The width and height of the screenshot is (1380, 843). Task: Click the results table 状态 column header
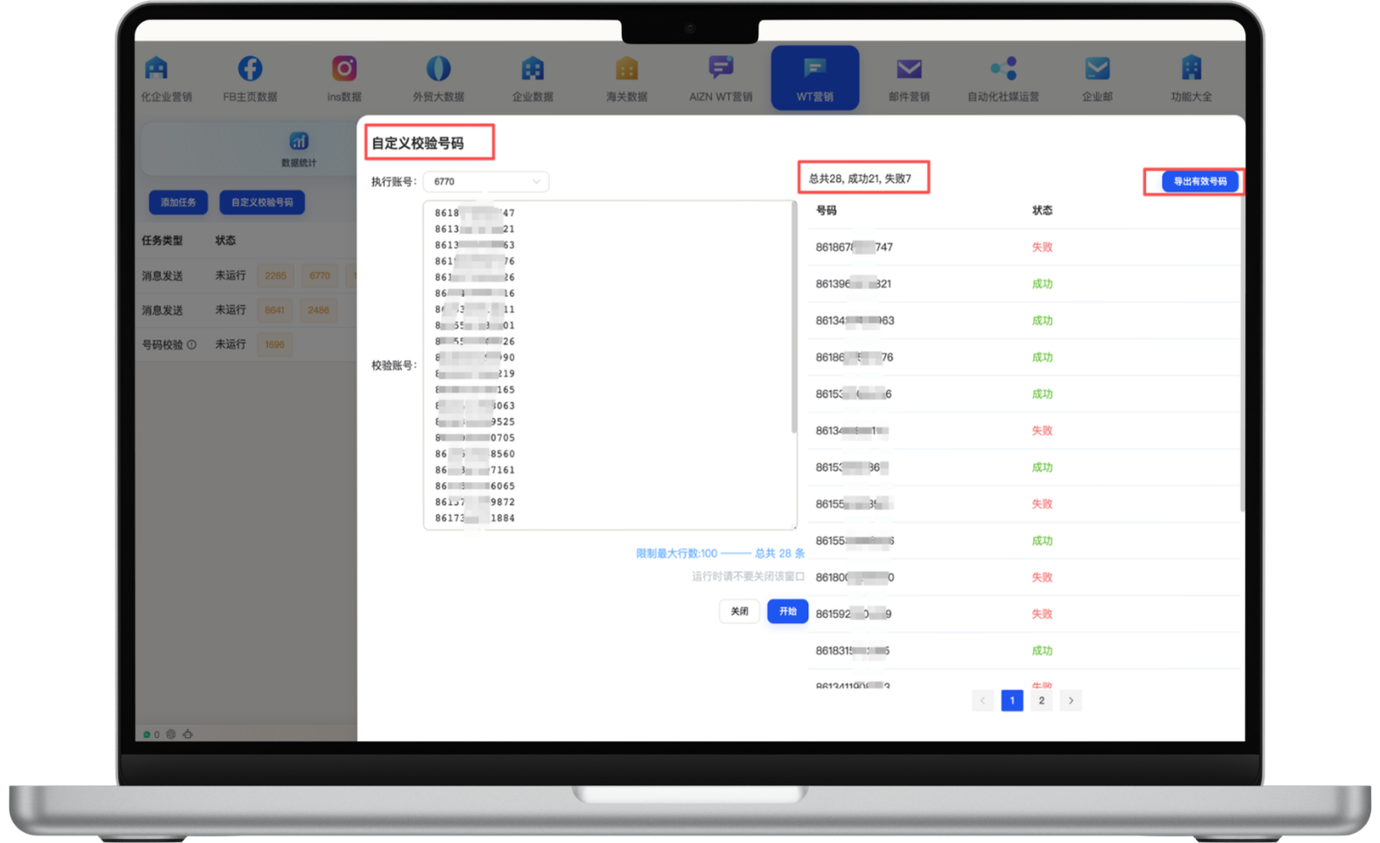tap(1042, 210)
